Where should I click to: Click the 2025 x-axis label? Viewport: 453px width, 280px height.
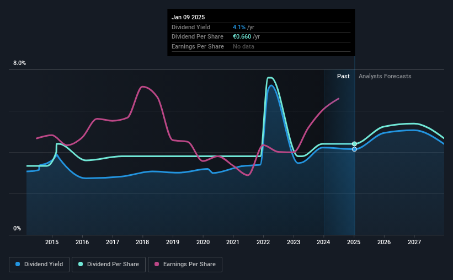coord(354,242)
